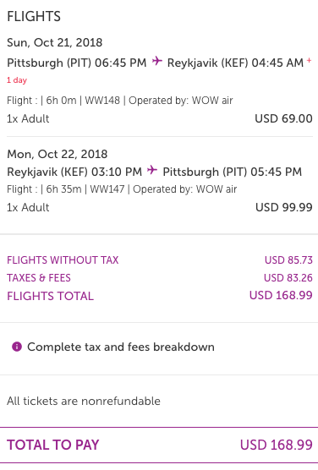
Task: Click the USD 168.99 total to pay amount
Action: click(277, 445)
